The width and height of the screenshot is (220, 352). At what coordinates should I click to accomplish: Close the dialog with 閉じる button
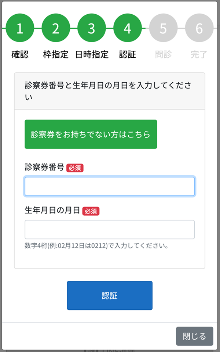194,336
